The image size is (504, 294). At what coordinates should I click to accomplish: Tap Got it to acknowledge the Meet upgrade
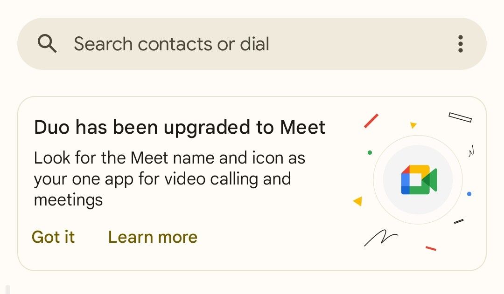[53, 237]
